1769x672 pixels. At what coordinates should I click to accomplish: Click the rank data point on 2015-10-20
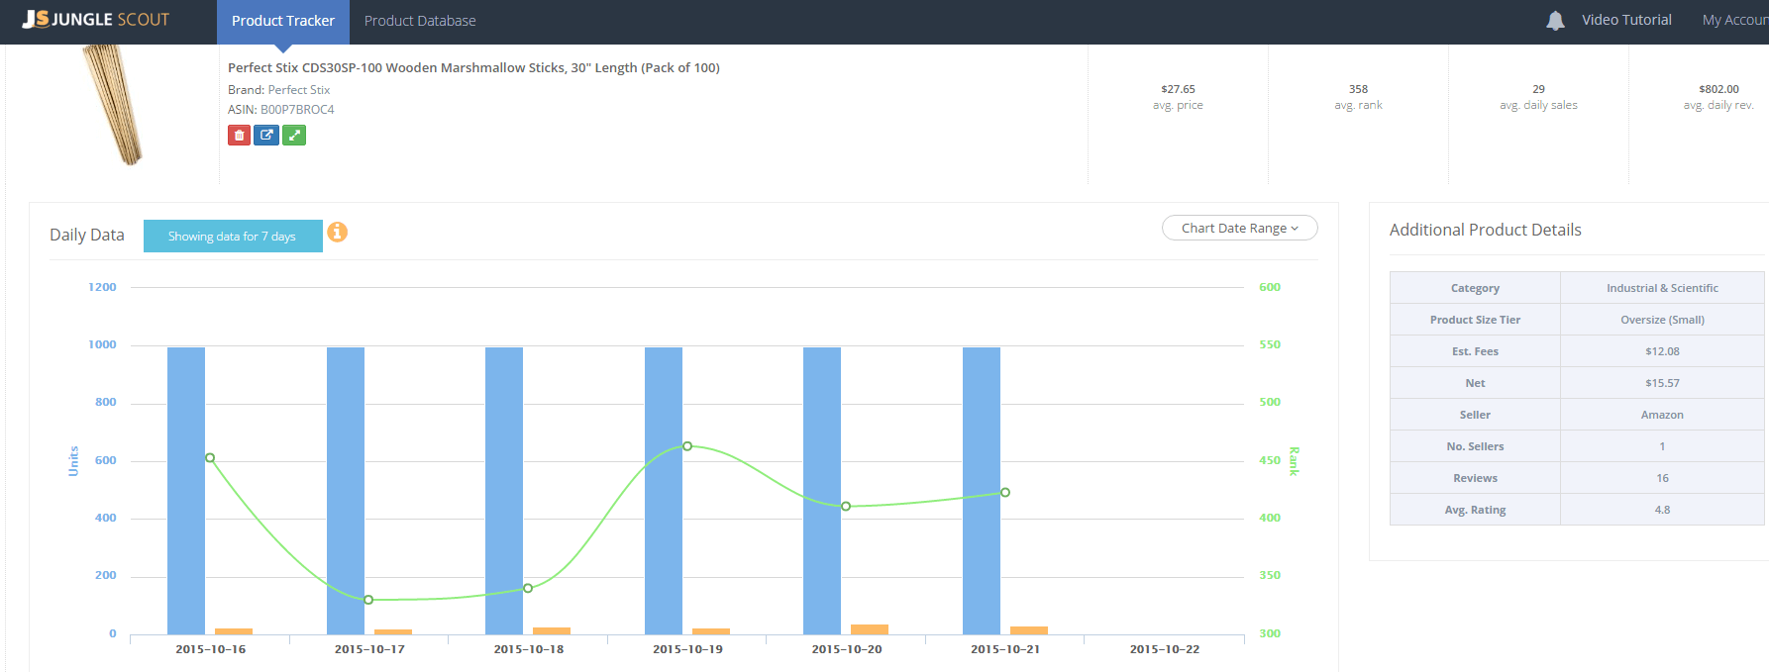(x=846, y=507)
